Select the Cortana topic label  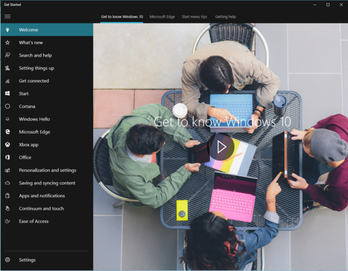click(27, 106)
